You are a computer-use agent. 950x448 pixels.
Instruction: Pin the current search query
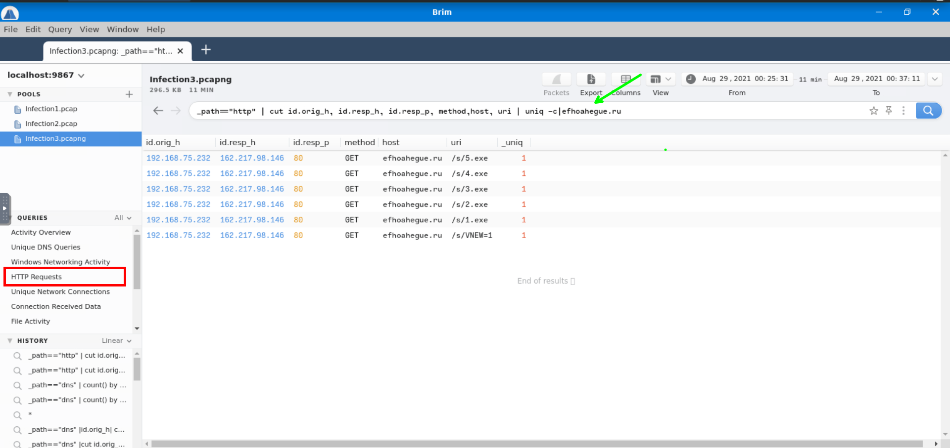click(x=889, y=111)
